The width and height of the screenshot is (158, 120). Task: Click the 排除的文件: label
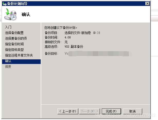coord(53,42)
